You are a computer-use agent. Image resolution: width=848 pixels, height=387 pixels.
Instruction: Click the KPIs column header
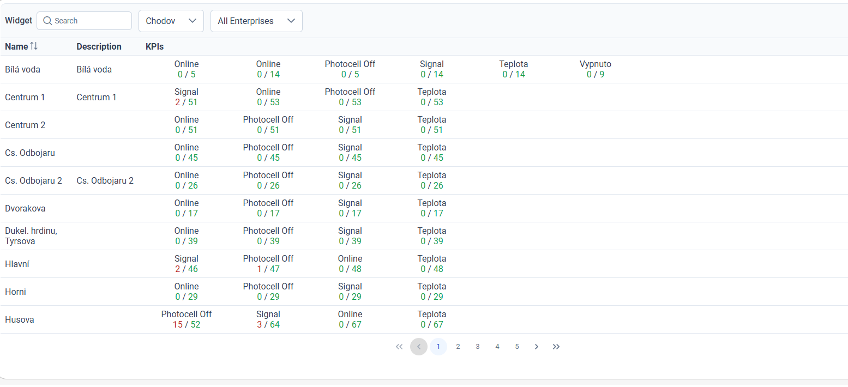click(154, 46)
